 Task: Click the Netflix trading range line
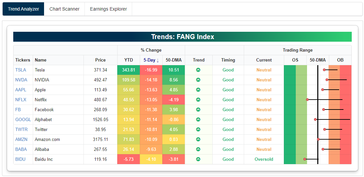click(326, 100)
